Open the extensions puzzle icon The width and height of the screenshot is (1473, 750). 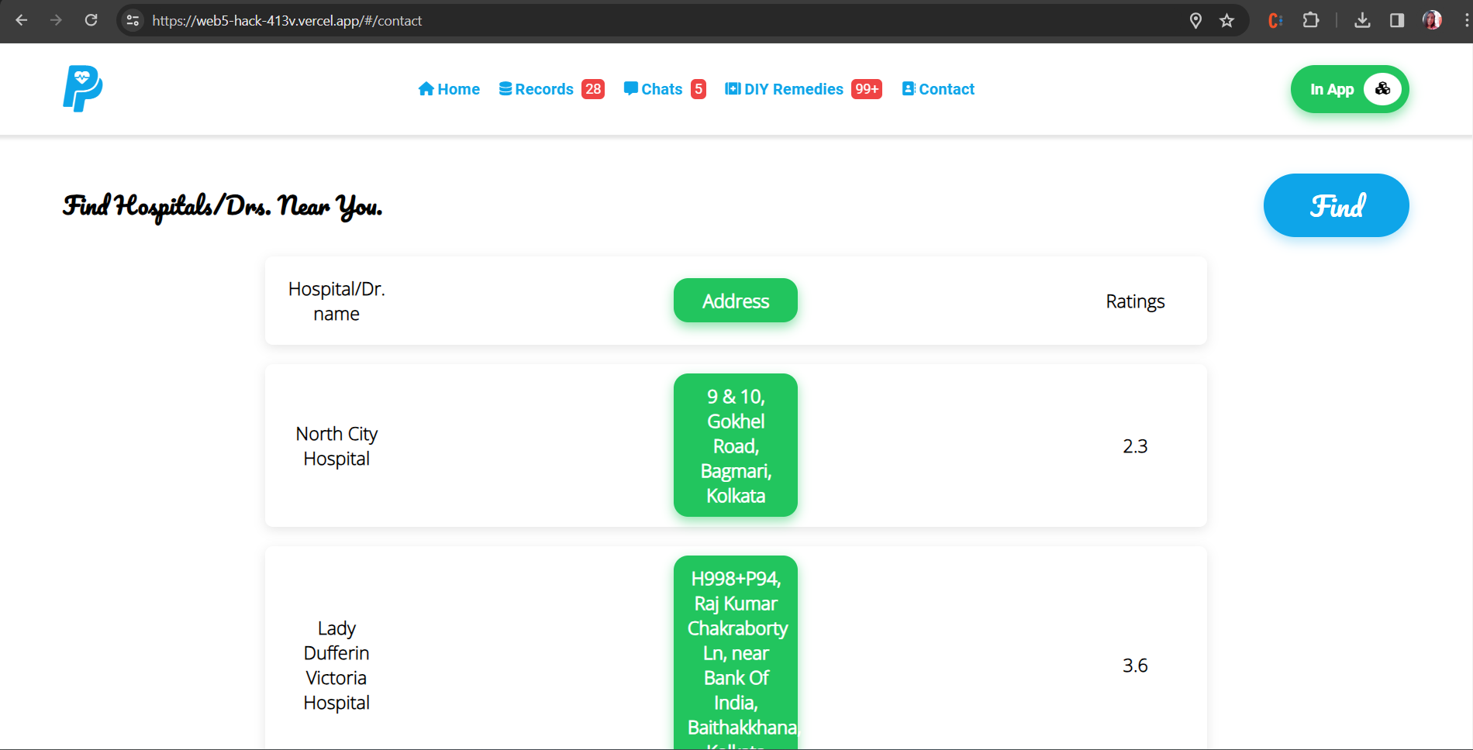pyautogui.click(x=1311, y=20)
